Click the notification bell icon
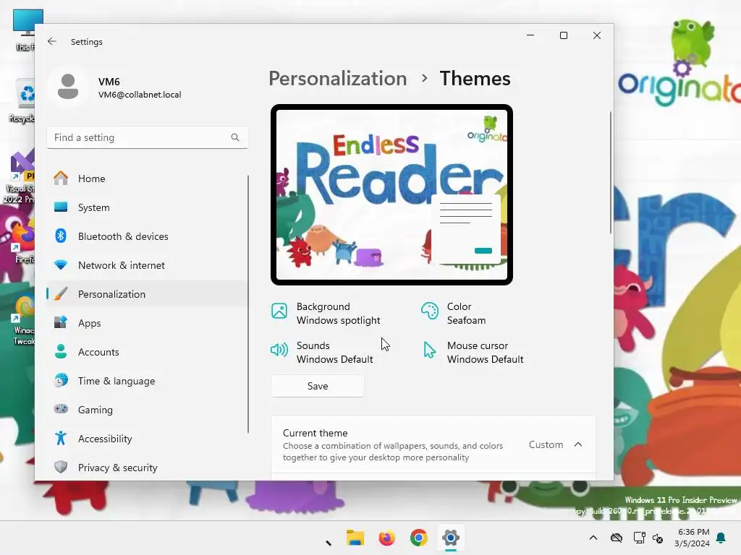This screenshot has height=555, width=741. (x=721, y=538)
